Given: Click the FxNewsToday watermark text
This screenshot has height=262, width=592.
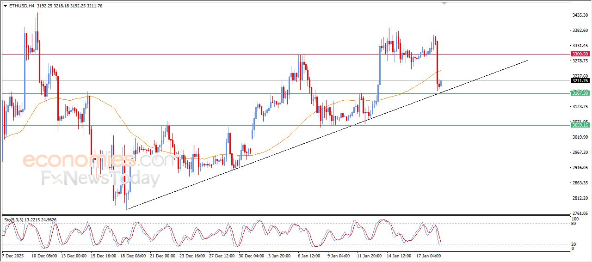Looking at the screenshot, I should [x=100, y=178].
